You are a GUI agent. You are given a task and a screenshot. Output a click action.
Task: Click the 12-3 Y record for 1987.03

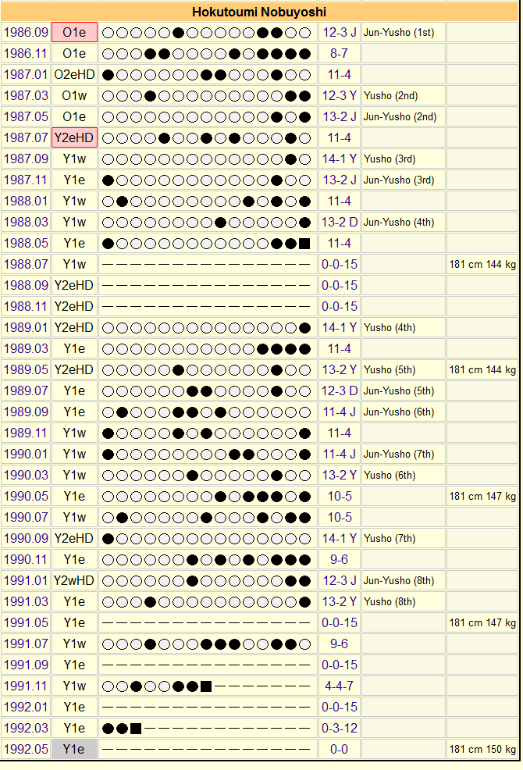pos(340,96)
